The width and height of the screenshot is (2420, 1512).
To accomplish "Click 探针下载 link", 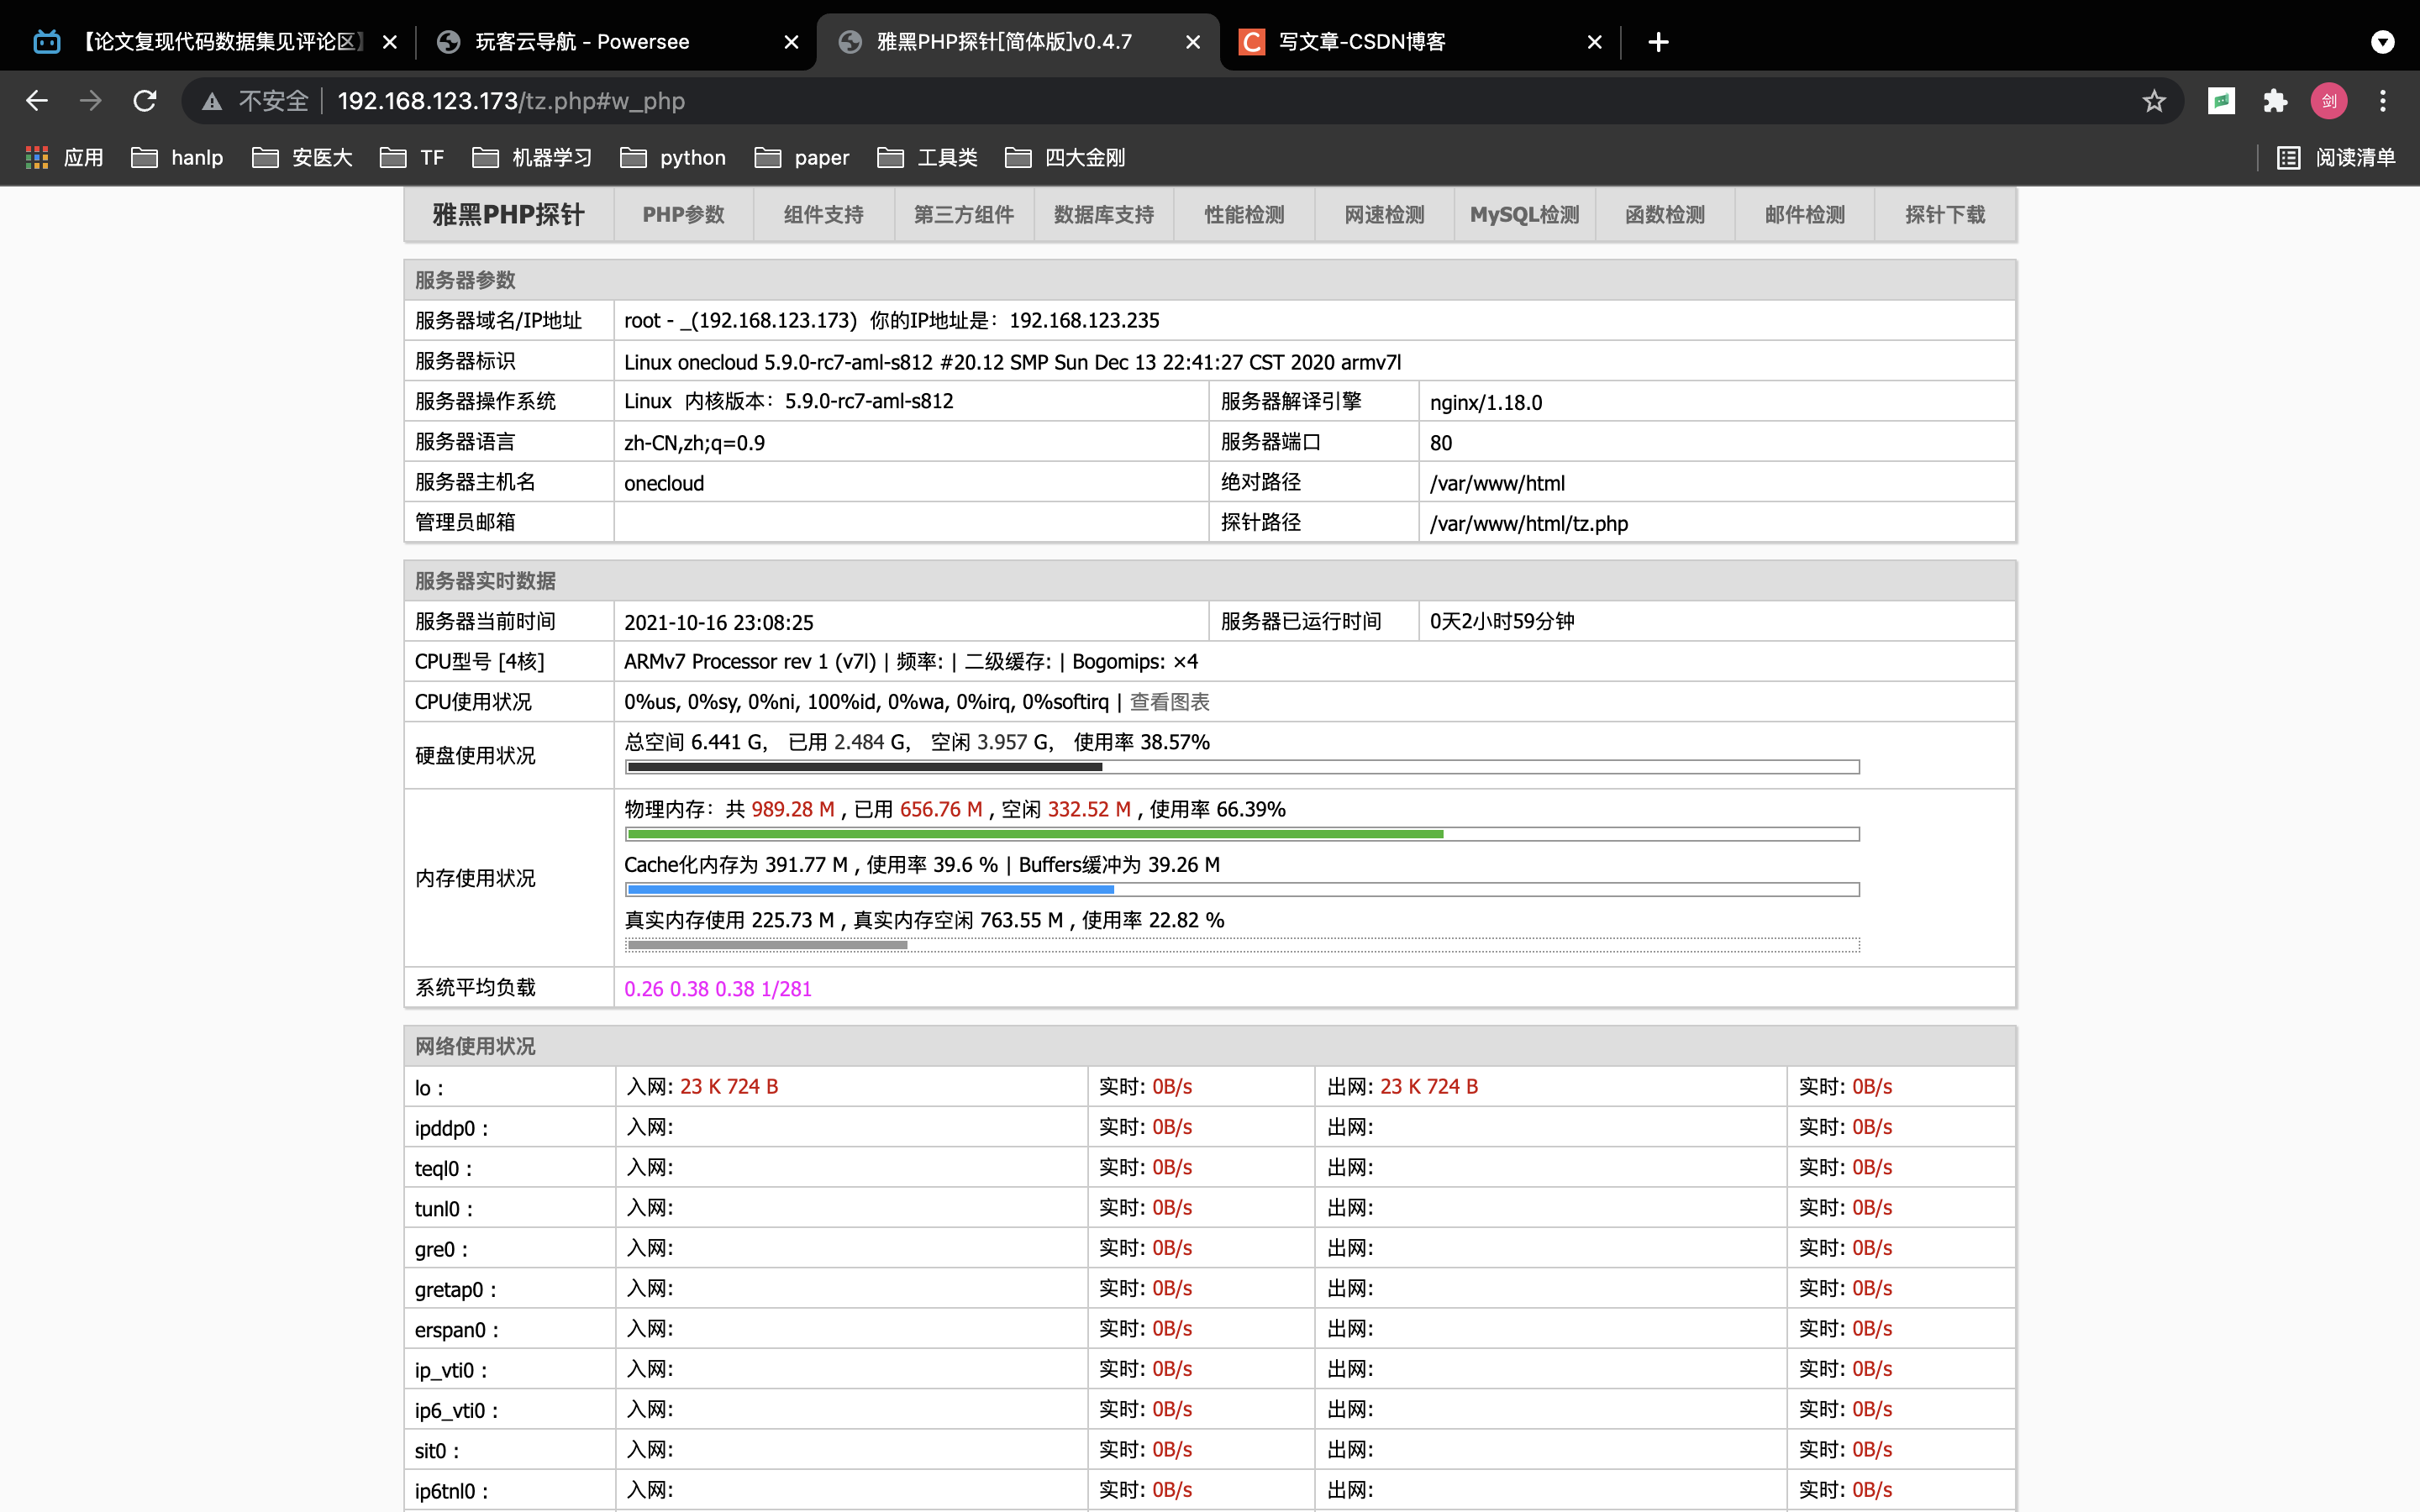I will pyautogui.click(x=1945, y=214).
